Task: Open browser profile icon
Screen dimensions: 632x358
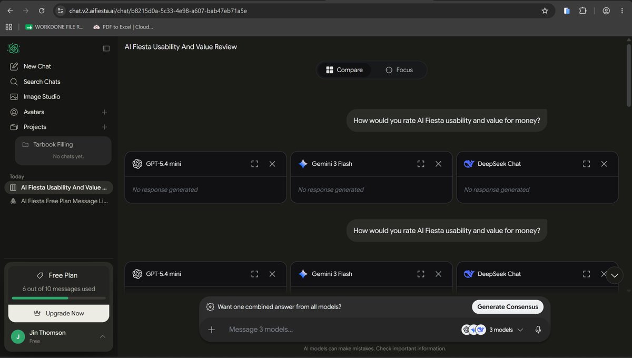Action: [x=606, y=11]
